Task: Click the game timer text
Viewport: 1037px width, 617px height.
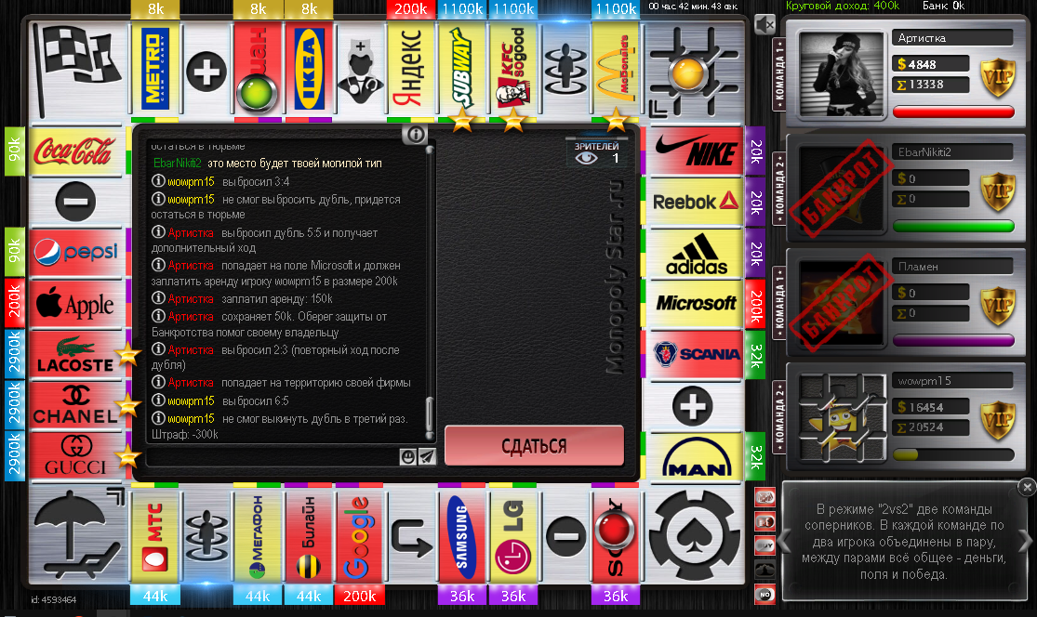Action: click(693, 7)
